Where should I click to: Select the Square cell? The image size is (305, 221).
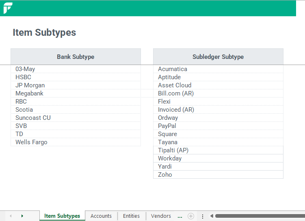pyautogui.click(x=218, y=134)
